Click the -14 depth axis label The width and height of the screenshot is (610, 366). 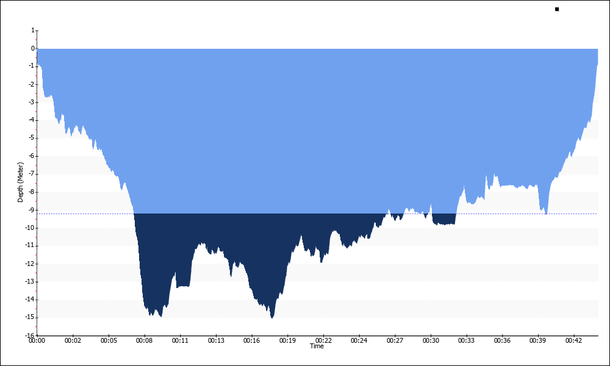(x=30, y=300)
